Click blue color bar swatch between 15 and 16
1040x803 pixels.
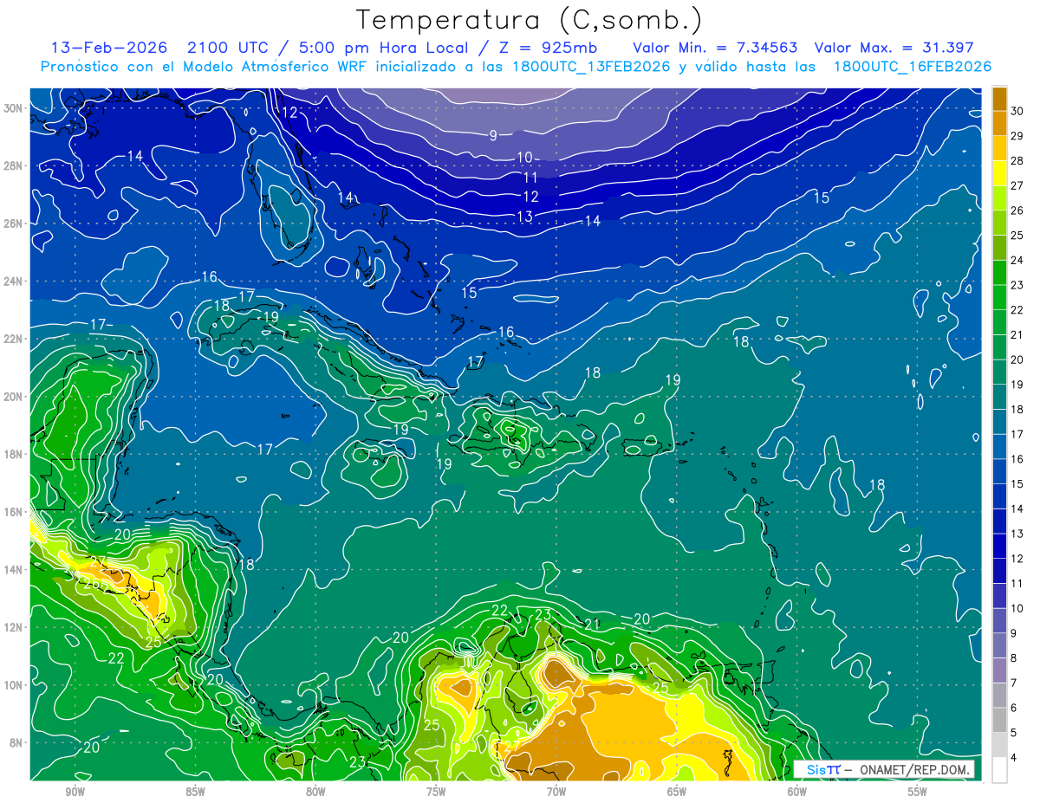[999, 471]
